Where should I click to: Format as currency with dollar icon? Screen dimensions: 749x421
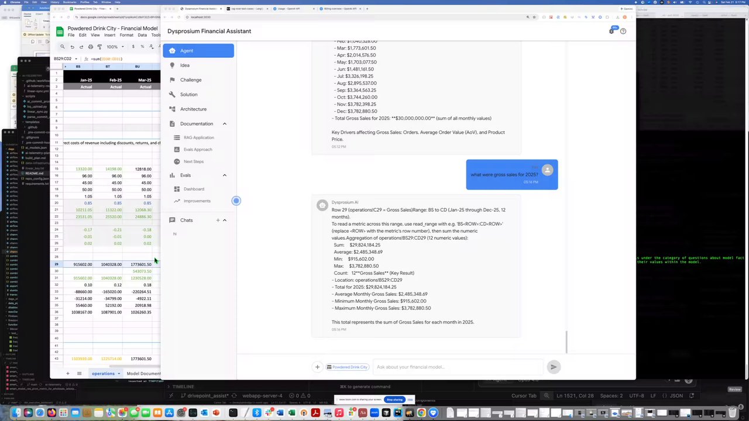pos(133,47)
